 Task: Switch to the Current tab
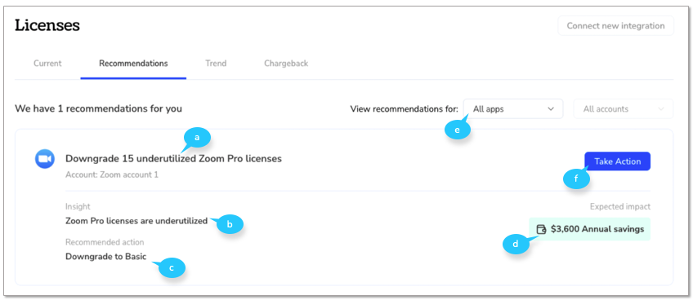[x=47, y=63]
